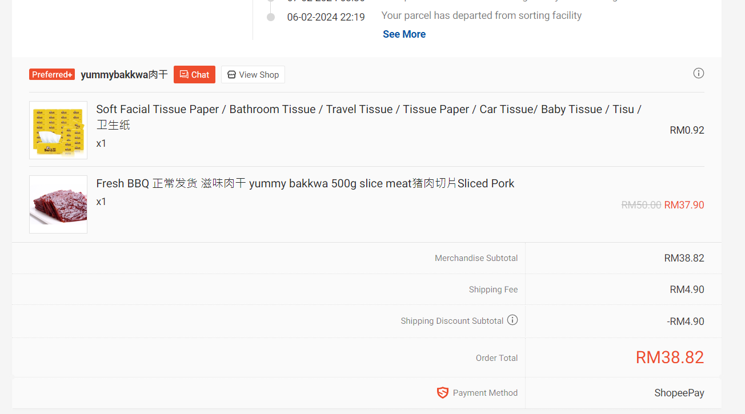Open chat with yummybakkwa seller
The width and height of the screenshot is (745, 414).
point(194,75)
